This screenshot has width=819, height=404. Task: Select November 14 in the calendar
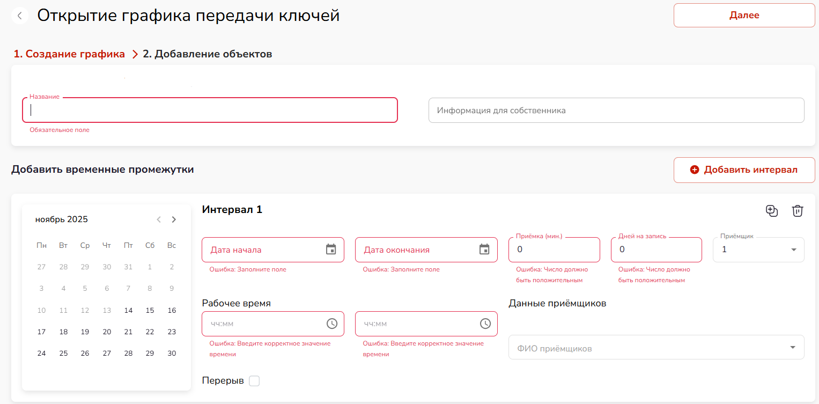pyautogui.click(x=128, y=310)
